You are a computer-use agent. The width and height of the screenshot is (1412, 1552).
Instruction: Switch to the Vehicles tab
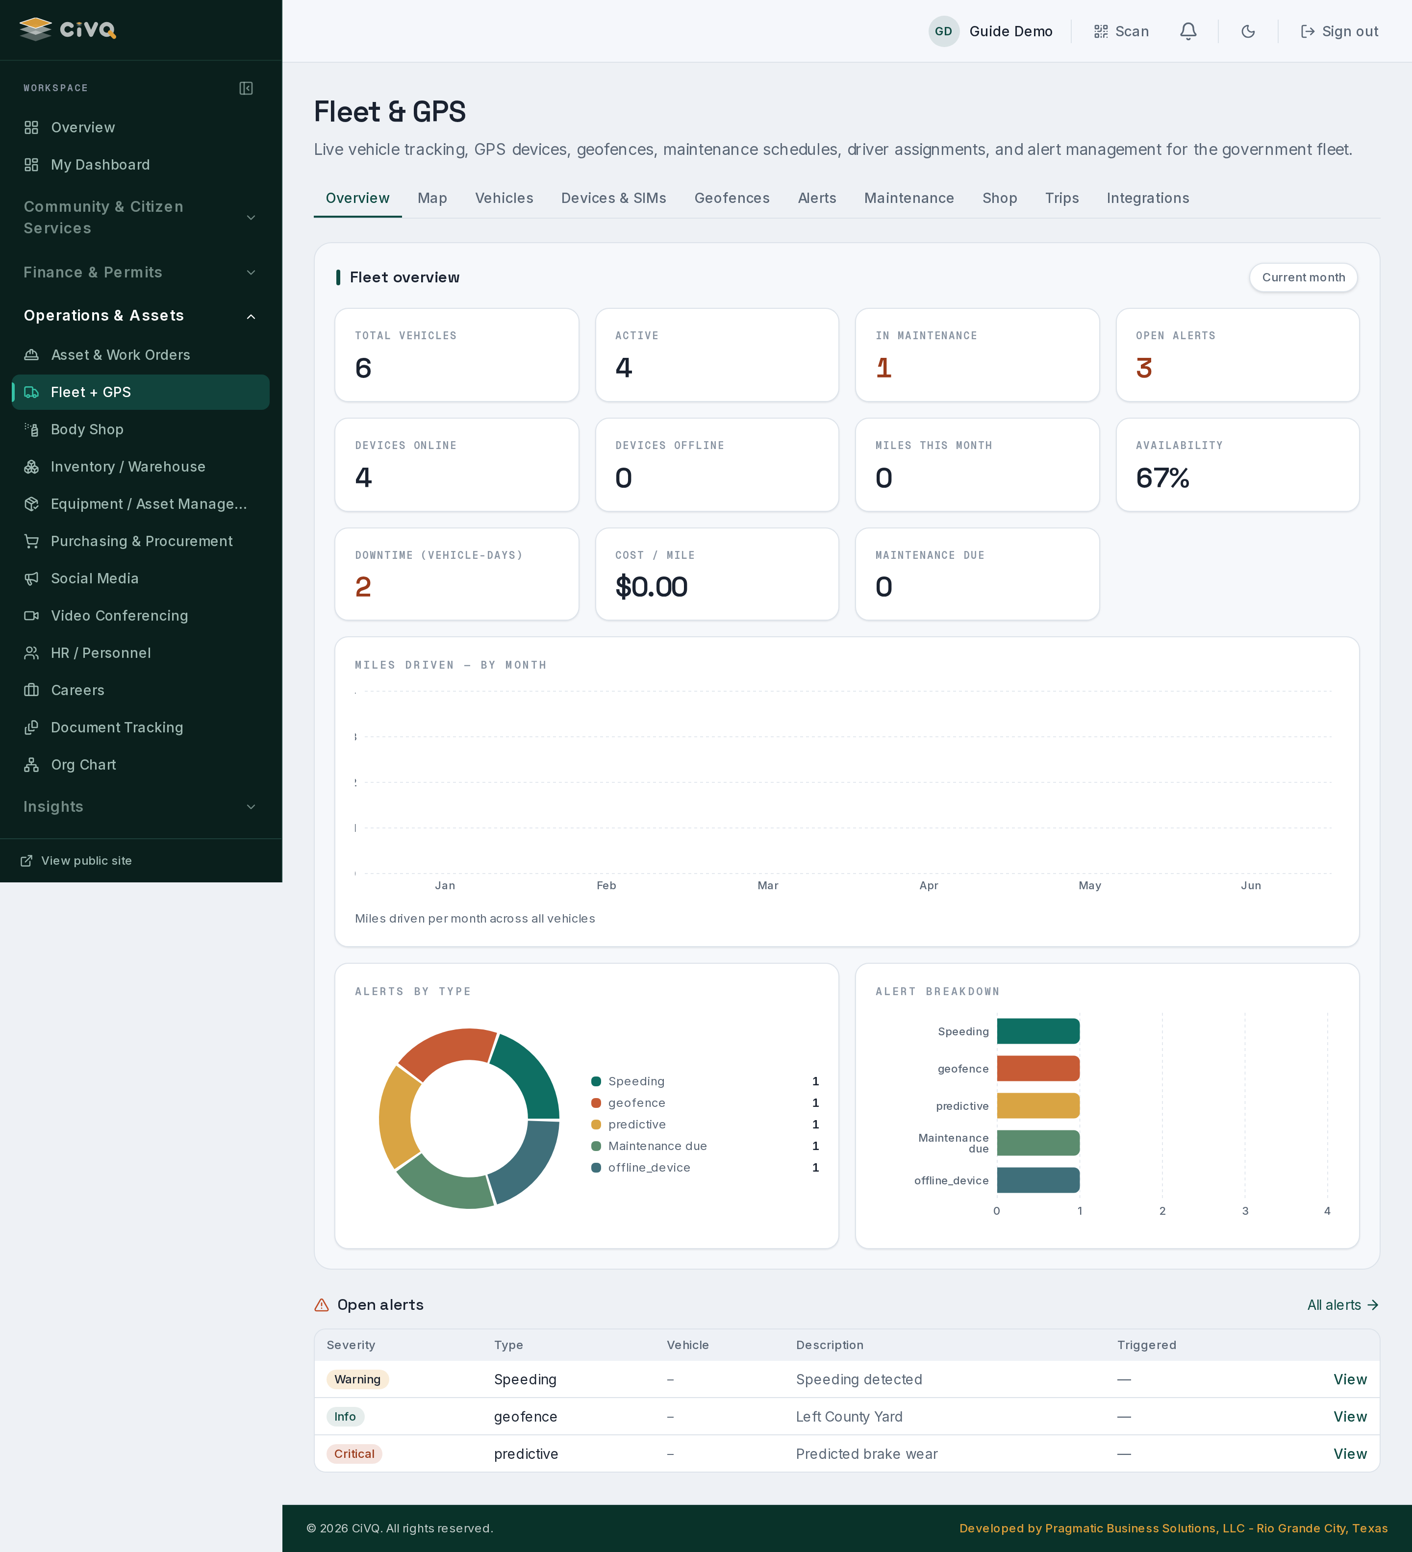tap(504, 199)
